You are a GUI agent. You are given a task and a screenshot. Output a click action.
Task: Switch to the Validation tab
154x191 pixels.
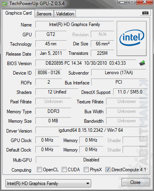tap(65, 14)
